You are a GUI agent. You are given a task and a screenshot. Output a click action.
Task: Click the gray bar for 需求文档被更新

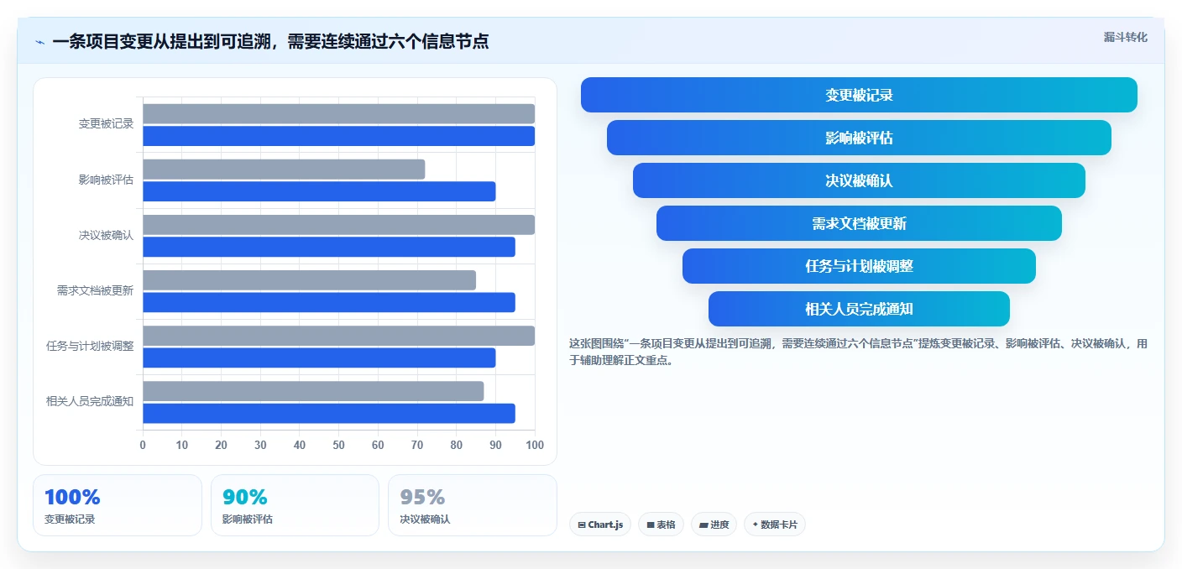[x=309, y=280]
